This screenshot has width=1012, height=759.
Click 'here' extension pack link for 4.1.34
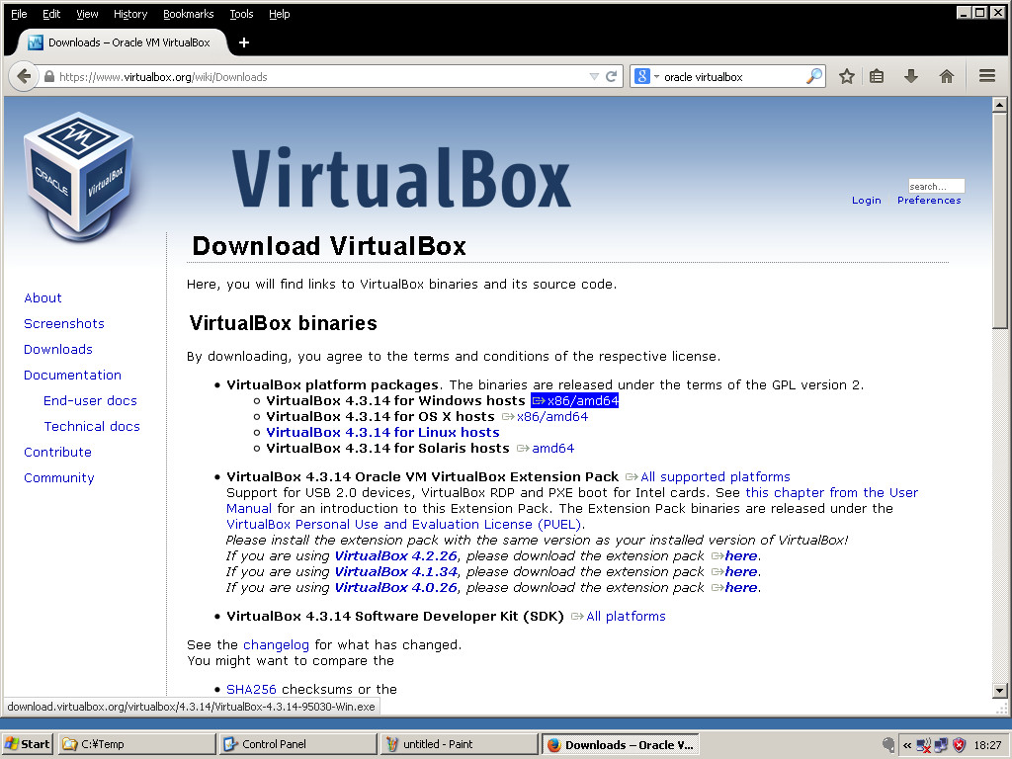point(734,572)
